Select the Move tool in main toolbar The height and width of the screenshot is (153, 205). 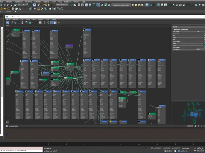5,5
